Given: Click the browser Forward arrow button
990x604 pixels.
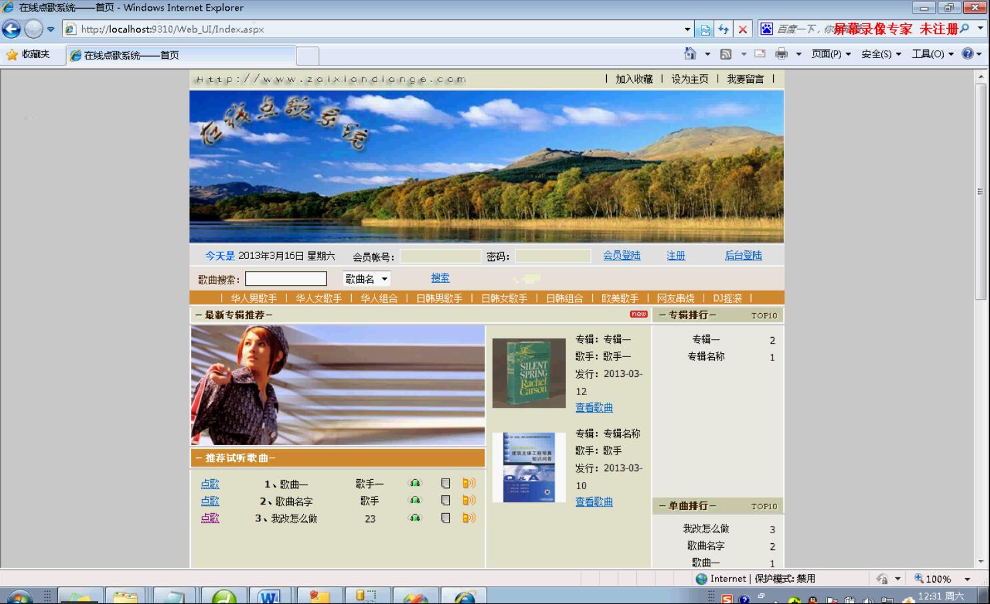Looking at the screenshot, I should (33, 29).
